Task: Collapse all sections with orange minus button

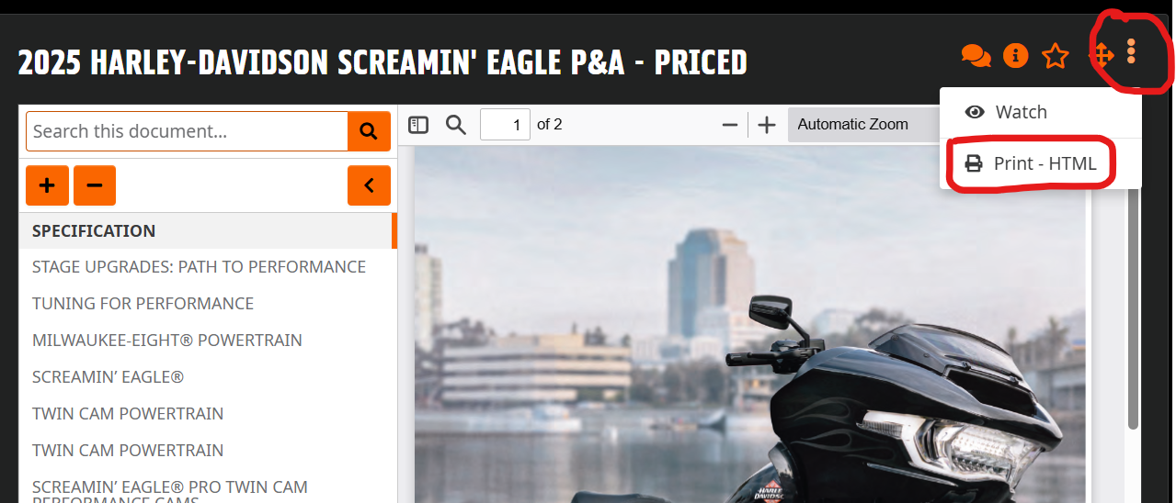Action: coord(94,185)
